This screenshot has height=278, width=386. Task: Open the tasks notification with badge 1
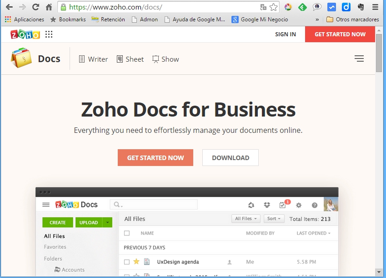coord(282,205)
